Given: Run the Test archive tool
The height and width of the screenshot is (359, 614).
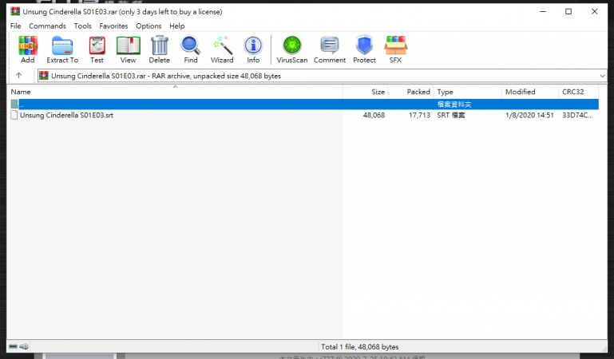Looking at the screenshot, I should [97, 49].
